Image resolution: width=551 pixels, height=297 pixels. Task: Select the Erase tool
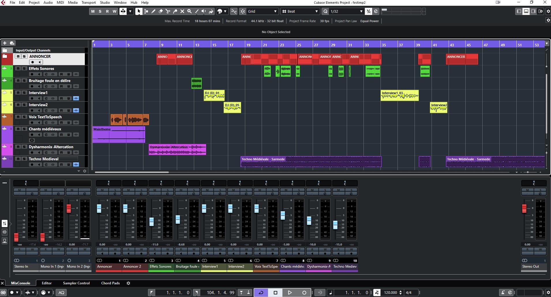point(161,11)
